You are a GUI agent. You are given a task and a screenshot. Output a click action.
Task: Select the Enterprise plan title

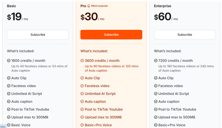163,6
